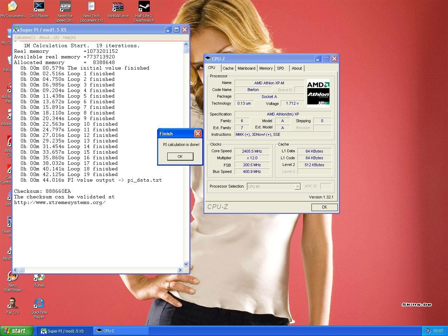Switch to the CPU tab in CPU-Z

(x=212, y=68)
